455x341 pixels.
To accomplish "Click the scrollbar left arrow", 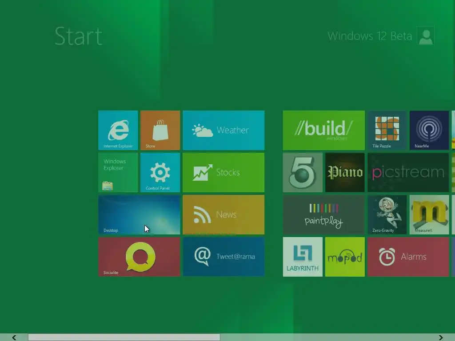I will click(14, 337).
